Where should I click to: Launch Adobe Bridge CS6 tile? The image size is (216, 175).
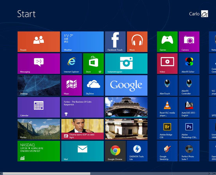tap(167, 129)
